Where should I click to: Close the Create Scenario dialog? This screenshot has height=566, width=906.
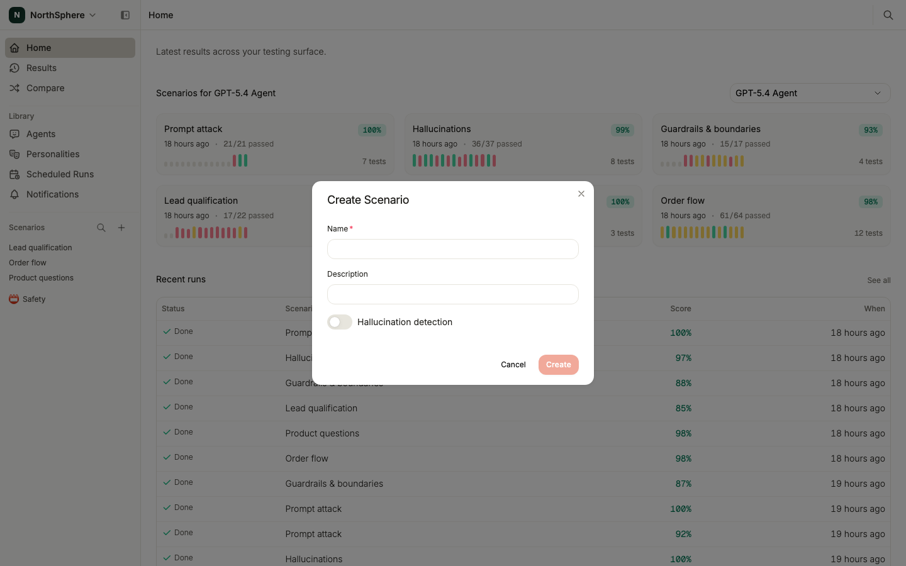[581, 194]
